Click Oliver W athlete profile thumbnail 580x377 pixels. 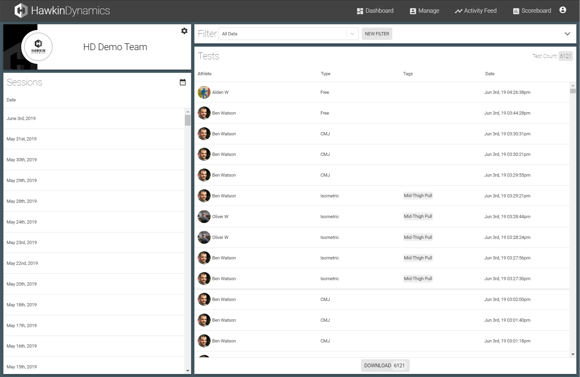pyautogui.click(x=204, y=216)
